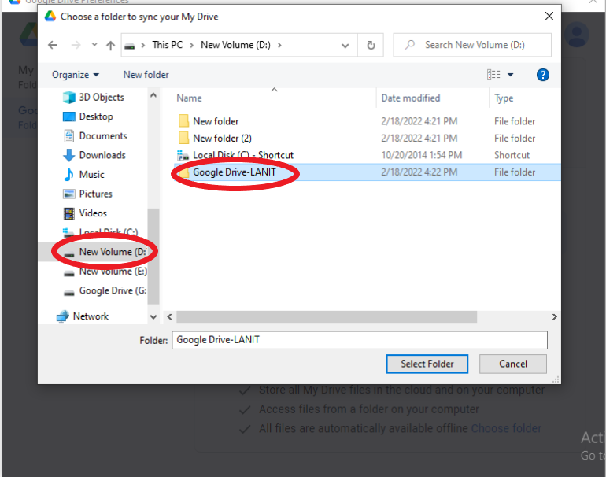Click the Folder name input field
Viewport: 606px width, 477px height.
tap(359, 339)
